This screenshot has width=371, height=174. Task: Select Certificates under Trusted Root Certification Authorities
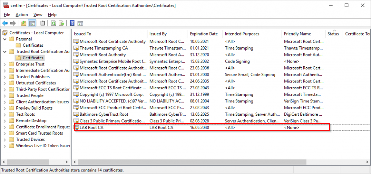[33, 58]
